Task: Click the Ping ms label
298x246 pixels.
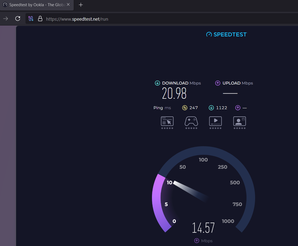Action: coord(162,108)
